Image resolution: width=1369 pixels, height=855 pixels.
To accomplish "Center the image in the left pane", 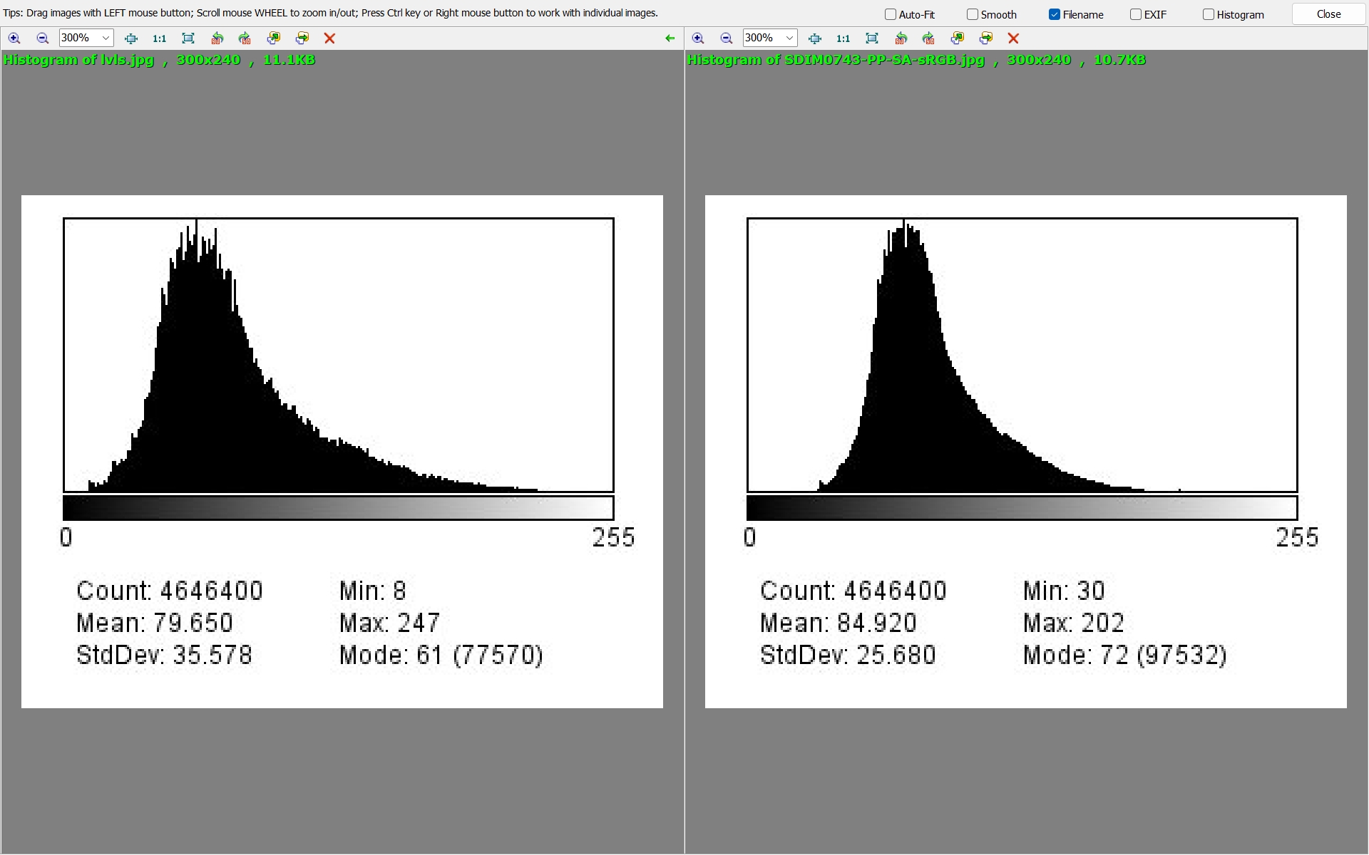I will pos(130,38).
